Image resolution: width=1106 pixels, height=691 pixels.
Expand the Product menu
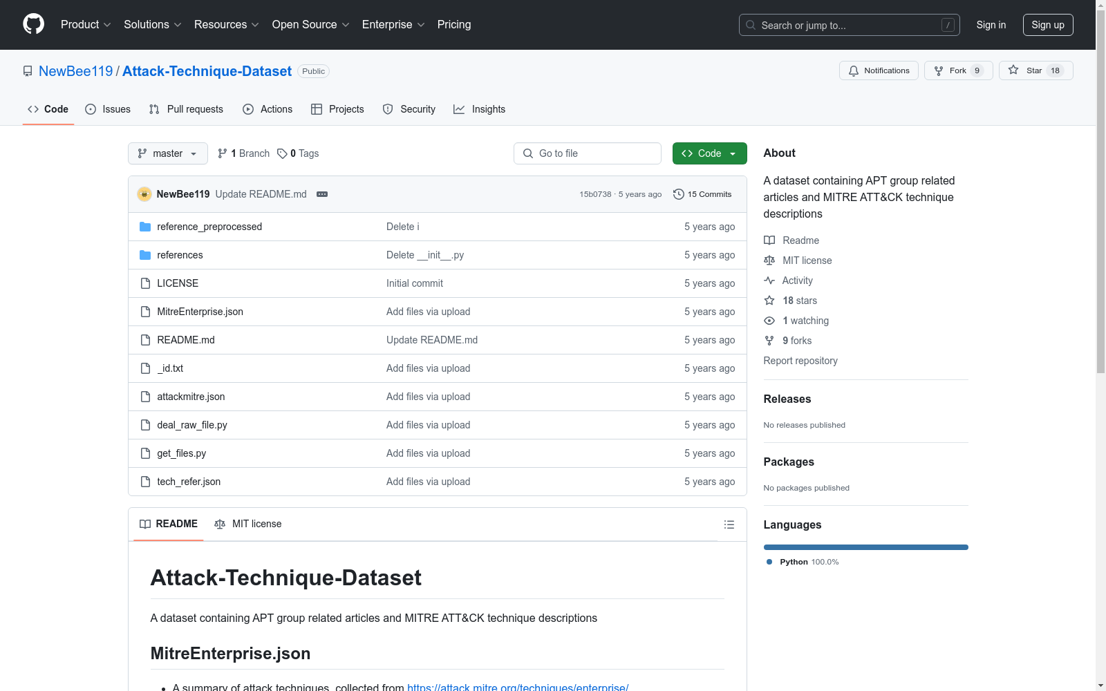[86, 25]
